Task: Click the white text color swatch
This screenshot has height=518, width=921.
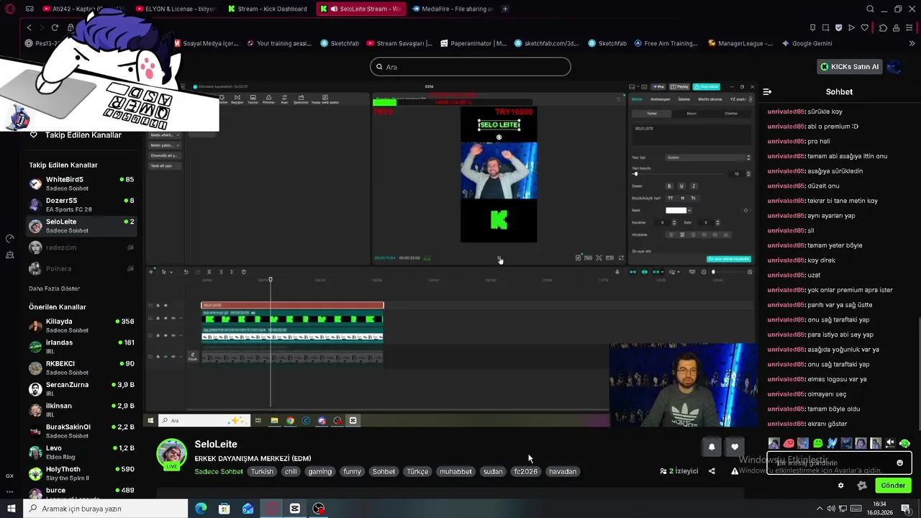Action: (676, 210)
